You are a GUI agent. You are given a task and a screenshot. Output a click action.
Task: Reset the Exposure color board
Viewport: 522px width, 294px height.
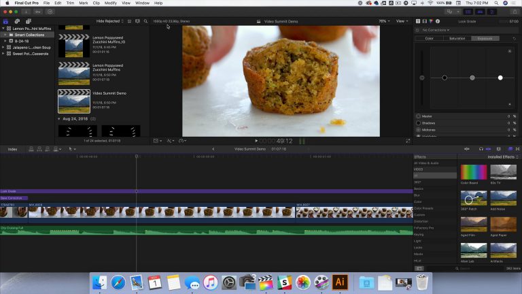pos(515,39)
